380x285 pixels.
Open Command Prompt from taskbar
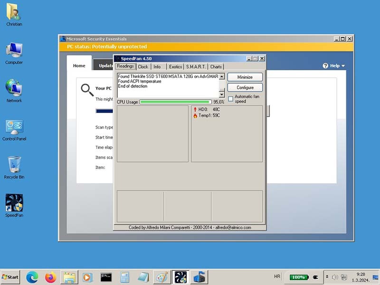(106, 277)
